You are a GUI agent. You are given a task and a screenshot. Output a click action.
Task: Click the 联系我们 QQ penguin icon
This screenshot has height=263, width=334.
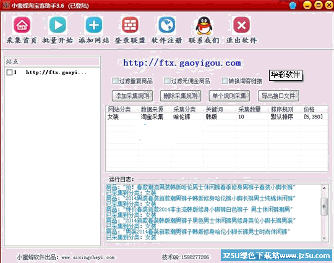pyautogui.click(x=204, y=25)
